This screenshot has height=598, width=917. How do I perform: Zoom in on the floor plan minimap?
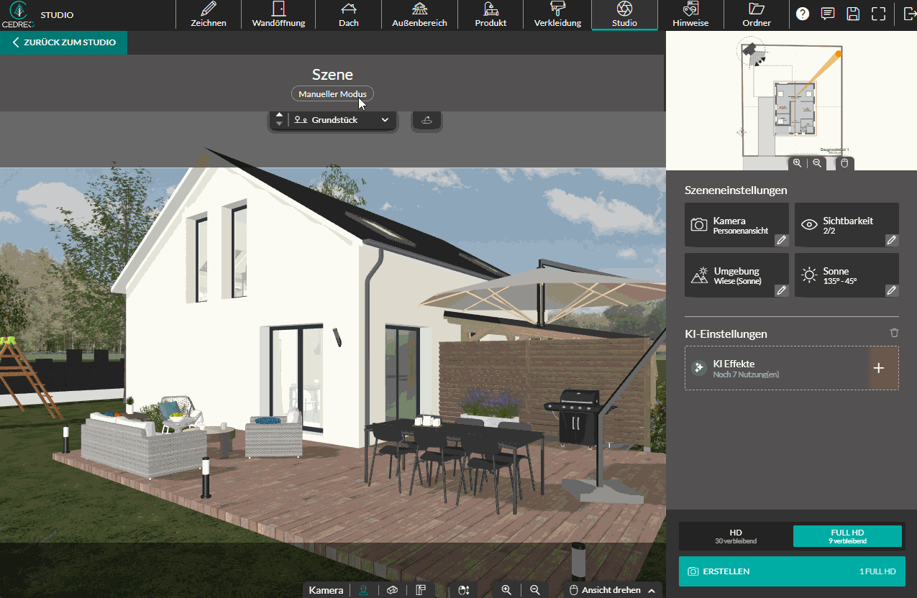coord(797,163)
